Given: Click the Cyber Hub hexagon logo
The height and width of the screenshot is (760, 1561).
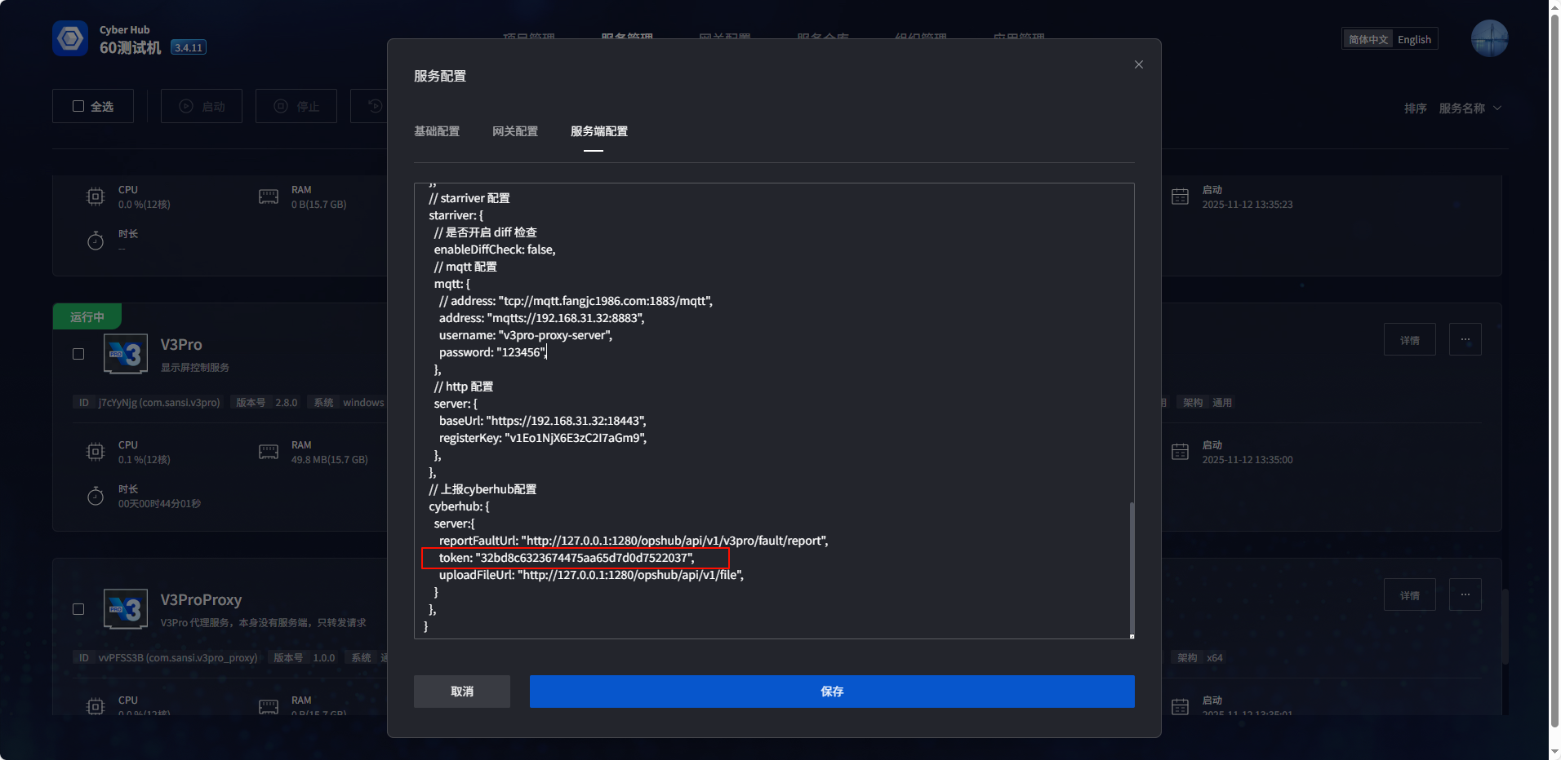Looking at the screenshot, I should click(x=70, y=38).
